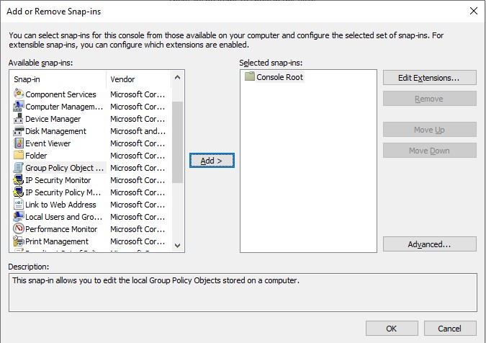This screenshot has width=486, height=343.
Task: Select the 'Link to Web Address' row text
Action: tap(60, 205)
